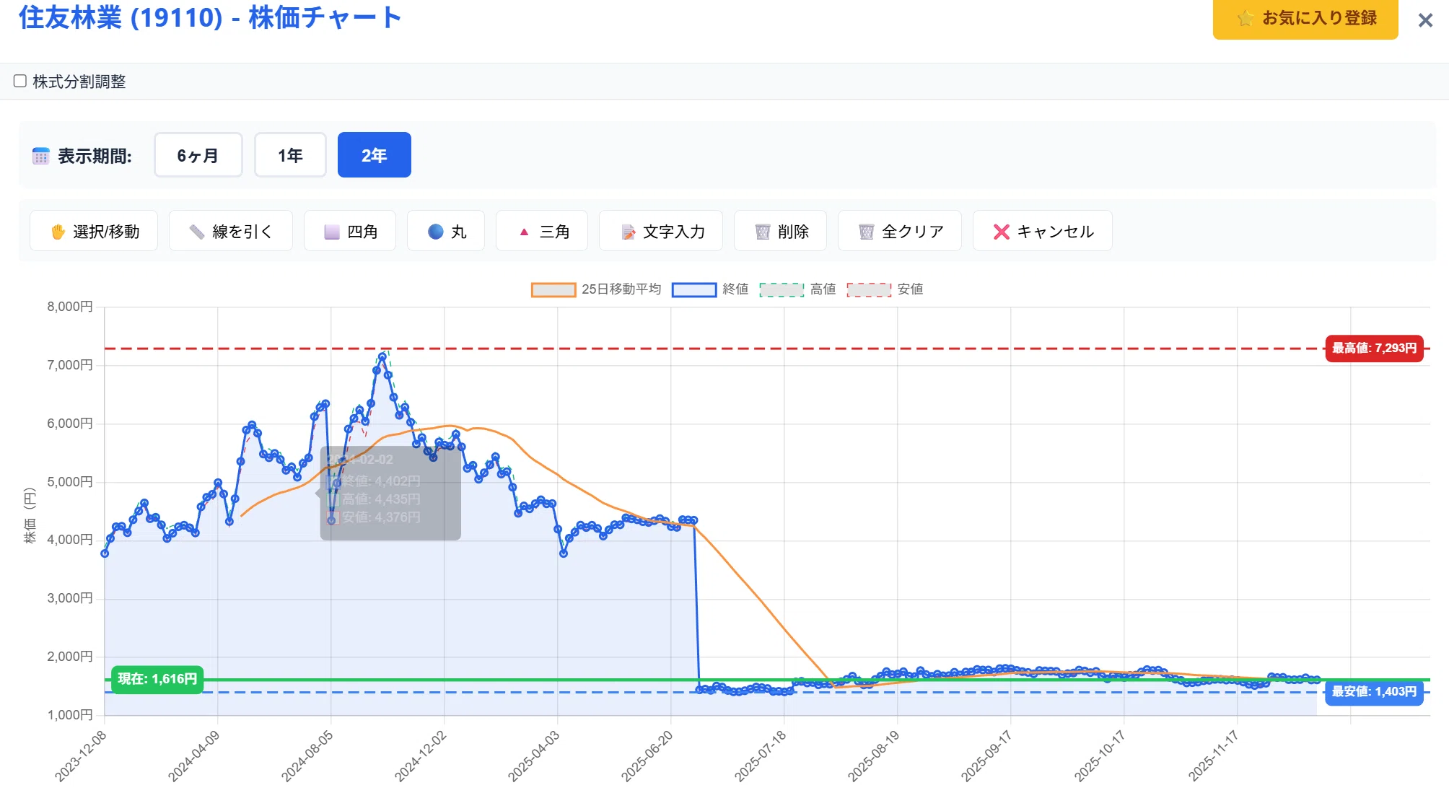The width and height of the screenshot is (1449, 793).
Task: Toggle the 終値 legend series
Action: (710, 289)
